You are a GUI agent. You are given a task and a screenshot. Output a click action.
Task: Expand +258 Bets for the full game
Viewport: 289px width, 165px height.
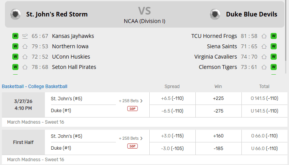point(130,101)
